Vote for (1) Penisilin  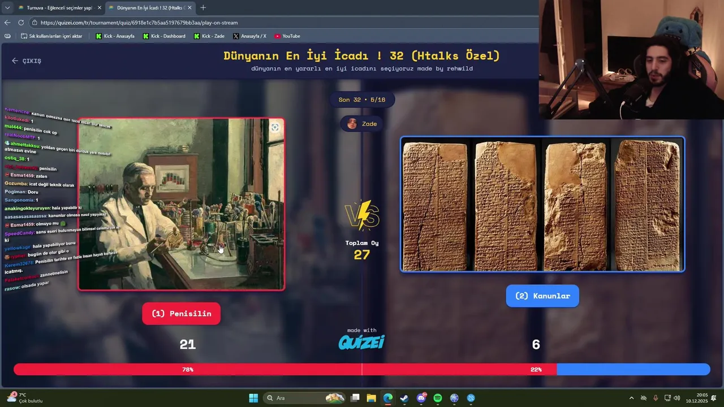tap(181, 314)
